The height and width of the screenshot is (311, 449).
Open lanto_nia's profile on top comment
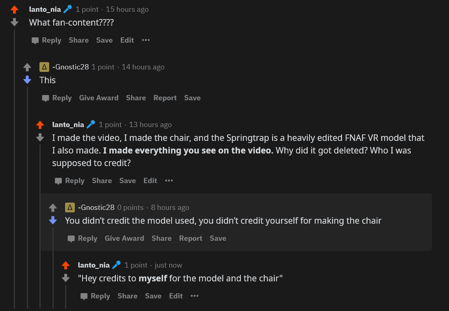coord(45,9)
